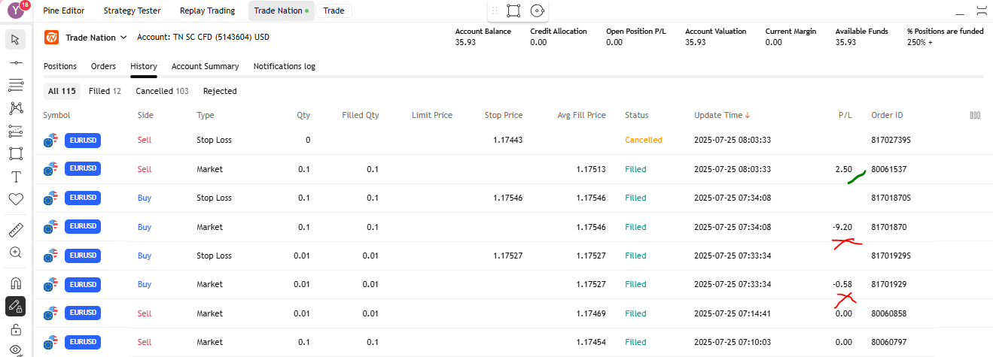The image size is (993, 357).
Task: Switch to the Account Summary tab
Action: click(x=205, y=66)
